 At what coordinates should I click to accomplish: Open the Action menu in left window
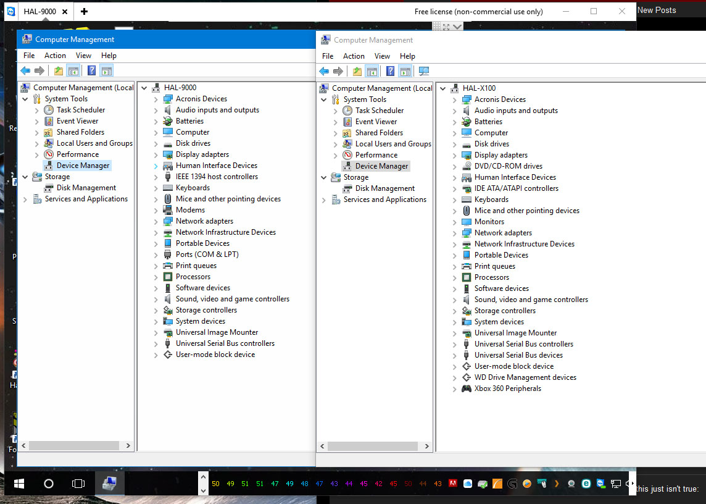55,56
